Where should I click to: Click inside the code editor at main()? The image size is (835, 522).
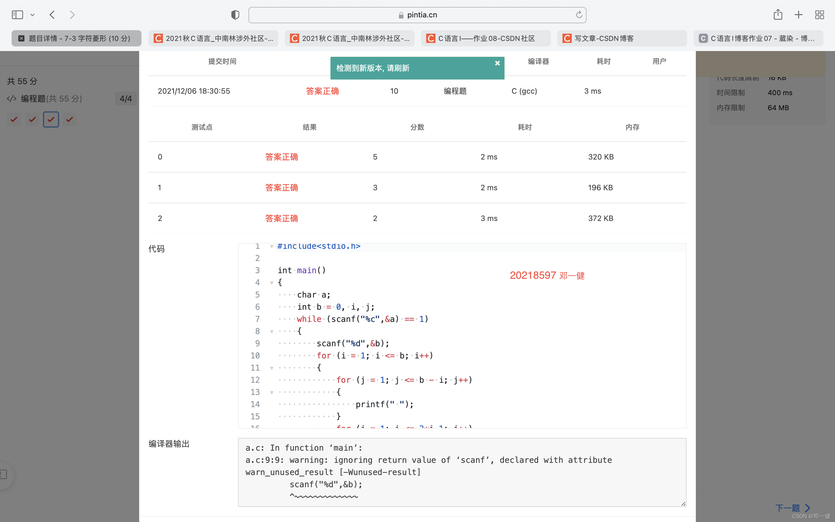click(311, 270)
